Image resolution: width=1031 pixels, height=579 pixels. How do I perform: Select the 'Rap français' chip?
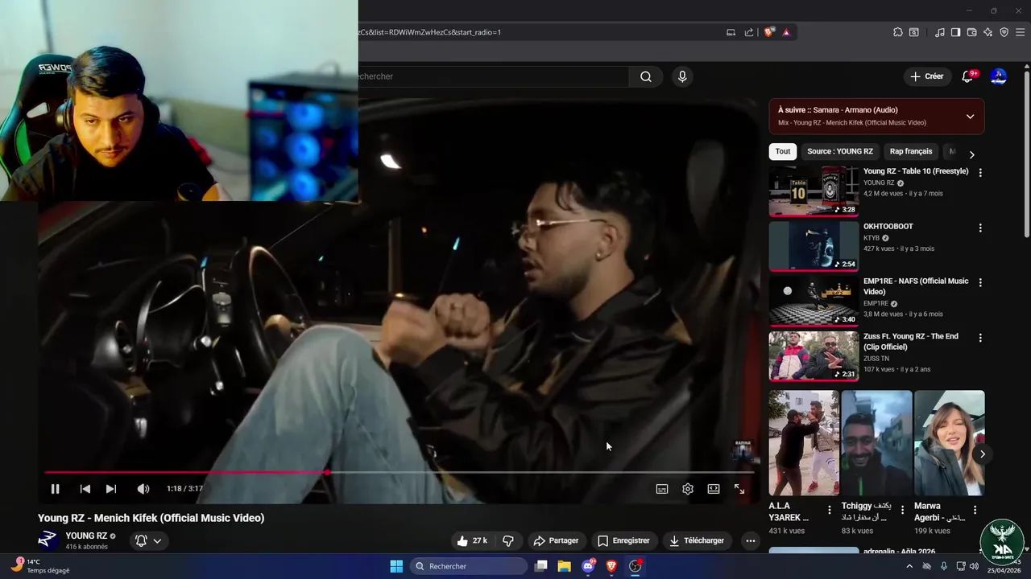(x=911, y=151)
